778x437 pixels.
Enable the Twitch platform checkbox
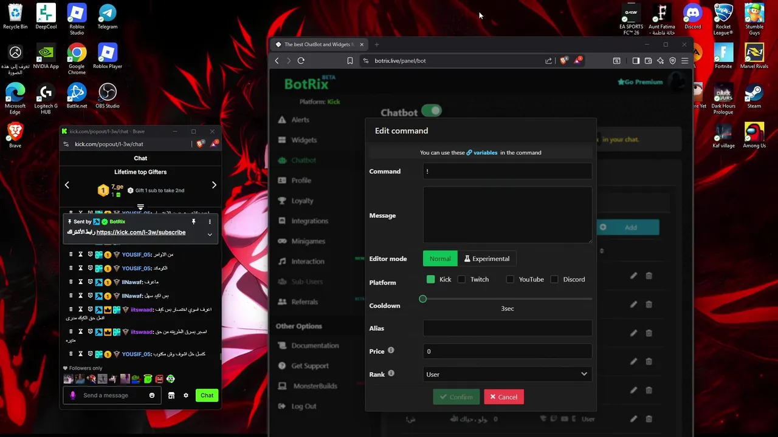click(x=462, y=279)
